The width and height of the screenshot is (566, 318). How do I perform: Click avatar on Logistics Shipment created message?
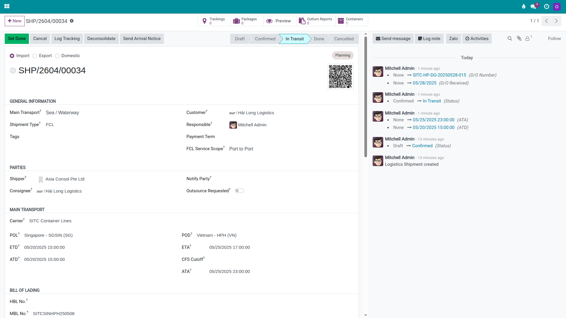coord(378,161)
